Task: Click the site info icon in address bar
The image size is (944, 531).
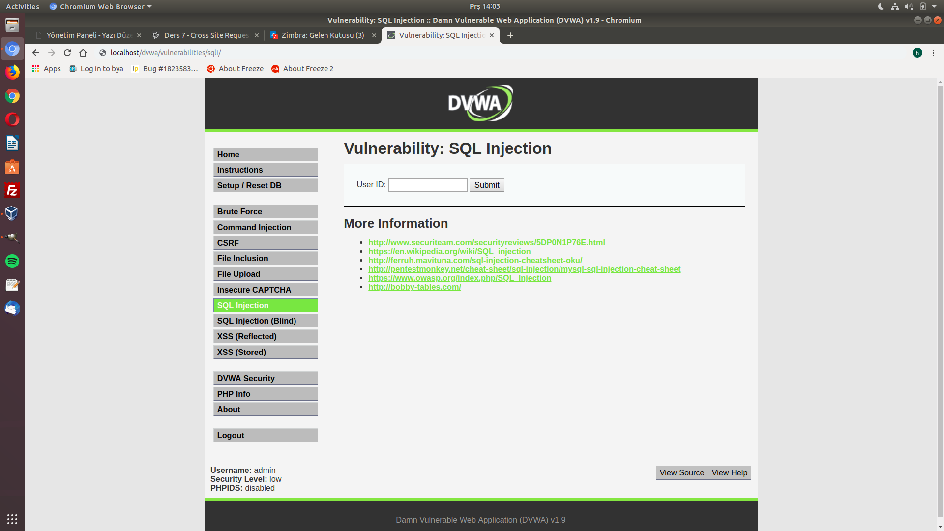Action: pyautogui.click(x=103, y=53)
